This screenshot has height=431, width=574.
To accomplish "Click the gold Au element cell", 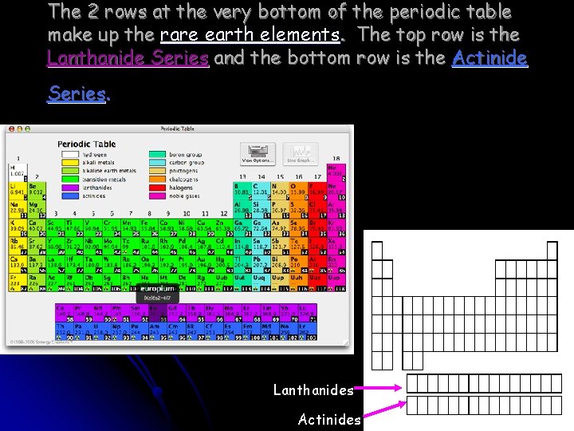I will [x=205, y=264].
